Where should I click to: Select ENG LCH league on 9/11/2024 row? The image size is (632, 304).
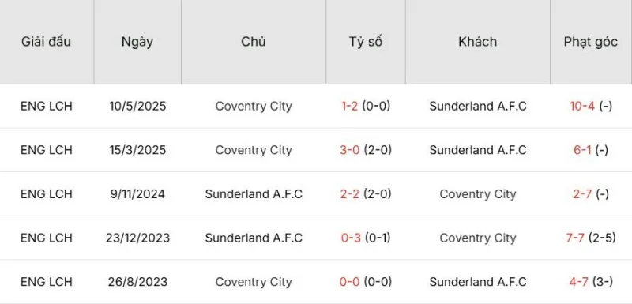click(x=47, y=194)
